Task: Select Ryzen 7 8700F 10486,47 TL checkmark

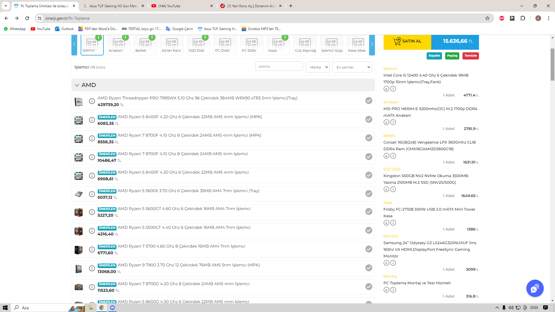Action: click(x=369, y=157)
